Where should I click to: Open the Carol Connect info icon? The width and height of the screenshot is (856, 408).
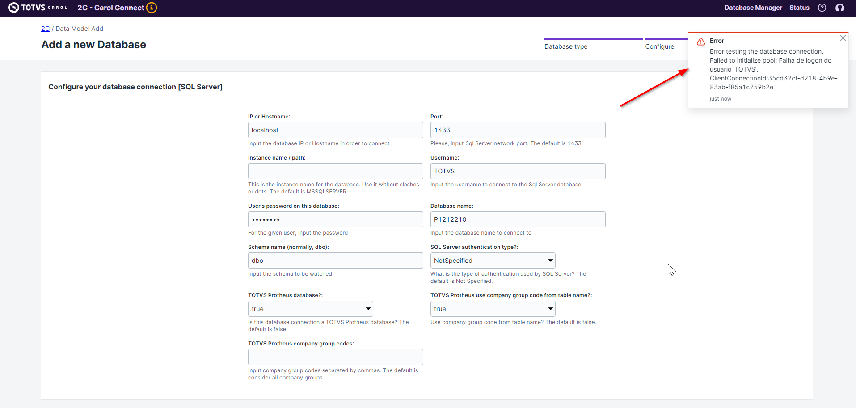[152, 8]
